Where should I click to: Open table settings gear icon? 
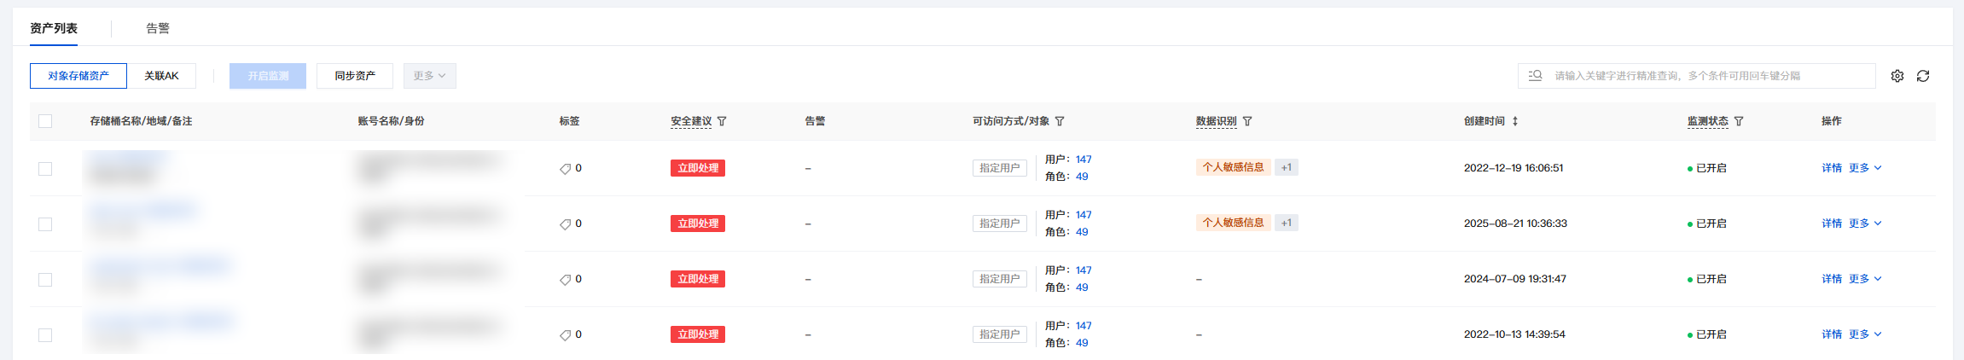tap(1897, 76)
